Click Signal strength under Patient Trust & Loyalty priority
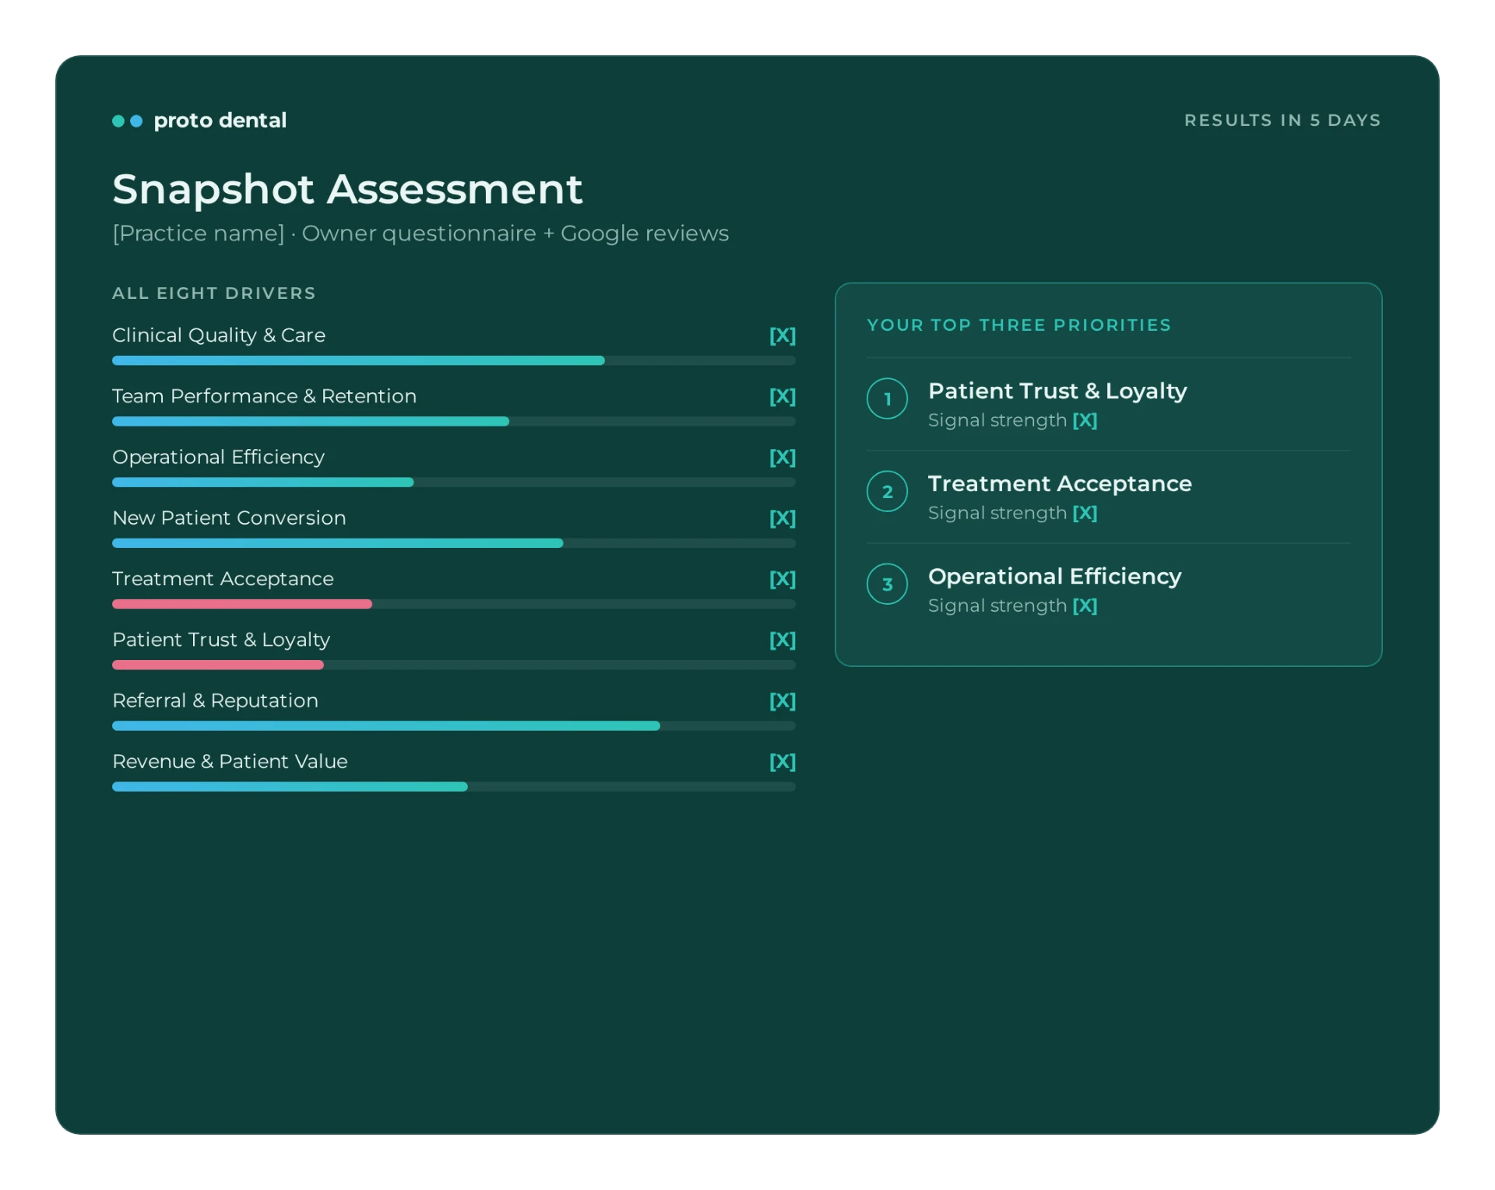 (x=1013, y=420)
